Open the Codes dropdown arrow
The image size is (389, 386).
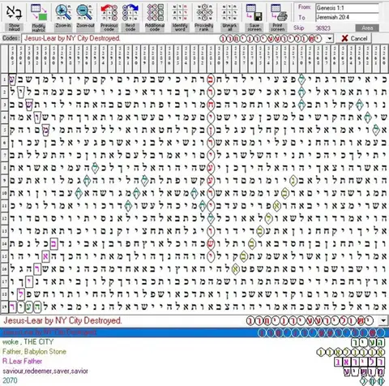pyautogui.click(x=329, y=39)
